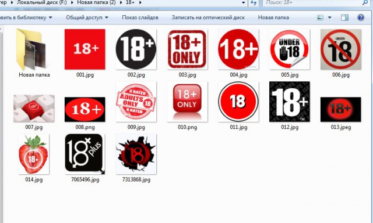Select thumbnail of 007.jpg keyboard key
Viewport: 373px width, 223px height.
pos(34,109)
